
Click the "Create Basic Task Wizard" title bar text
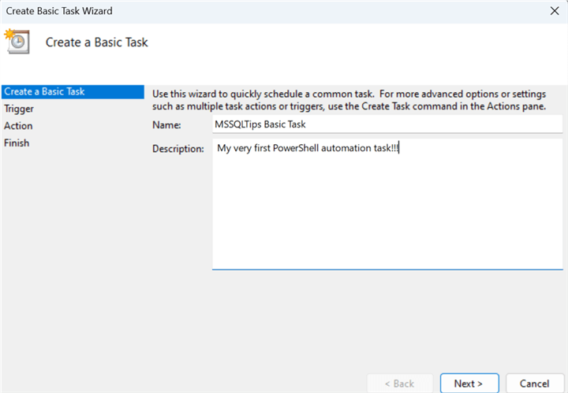click(x=58, y=11)
